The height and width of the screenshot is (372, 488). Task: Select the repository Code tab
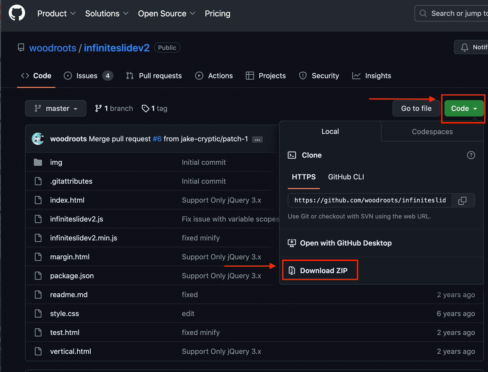[x=36, y=76]
